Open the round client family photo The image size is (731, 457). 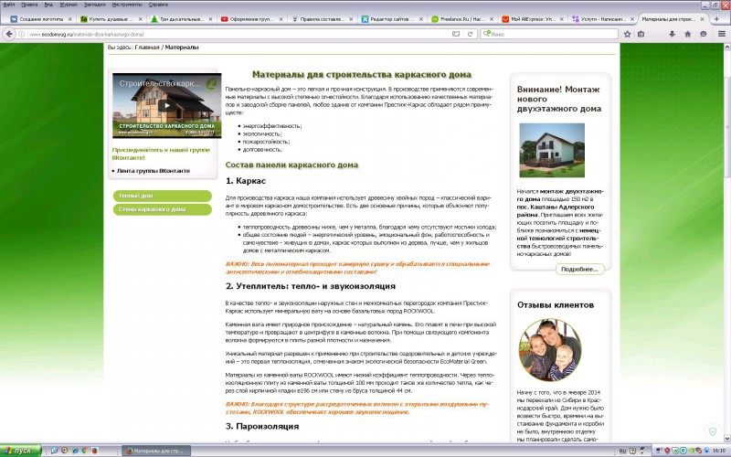(550, 350)
